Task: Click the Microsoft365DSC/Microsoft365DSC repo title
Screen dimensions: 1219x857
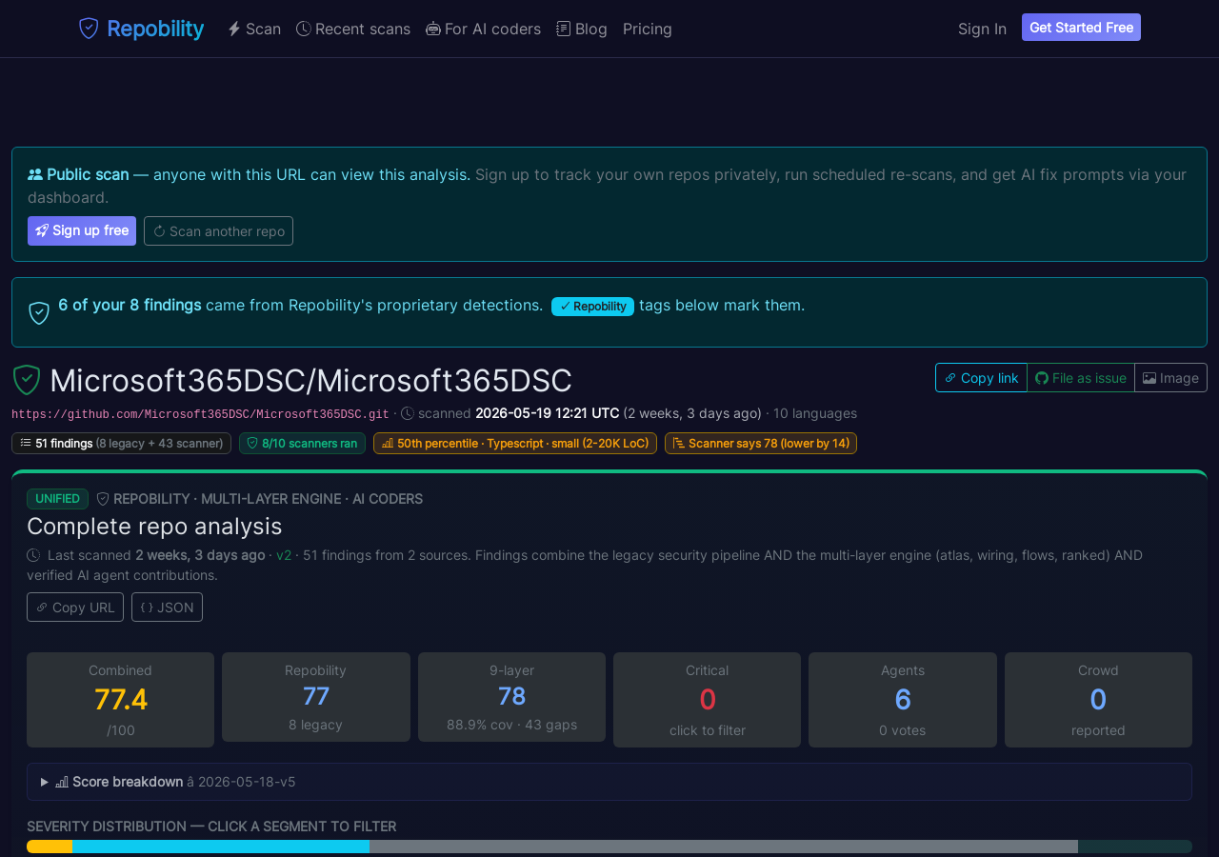Action: [310, 381]
